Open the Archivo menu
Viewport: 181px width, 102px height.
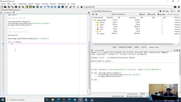3,4
